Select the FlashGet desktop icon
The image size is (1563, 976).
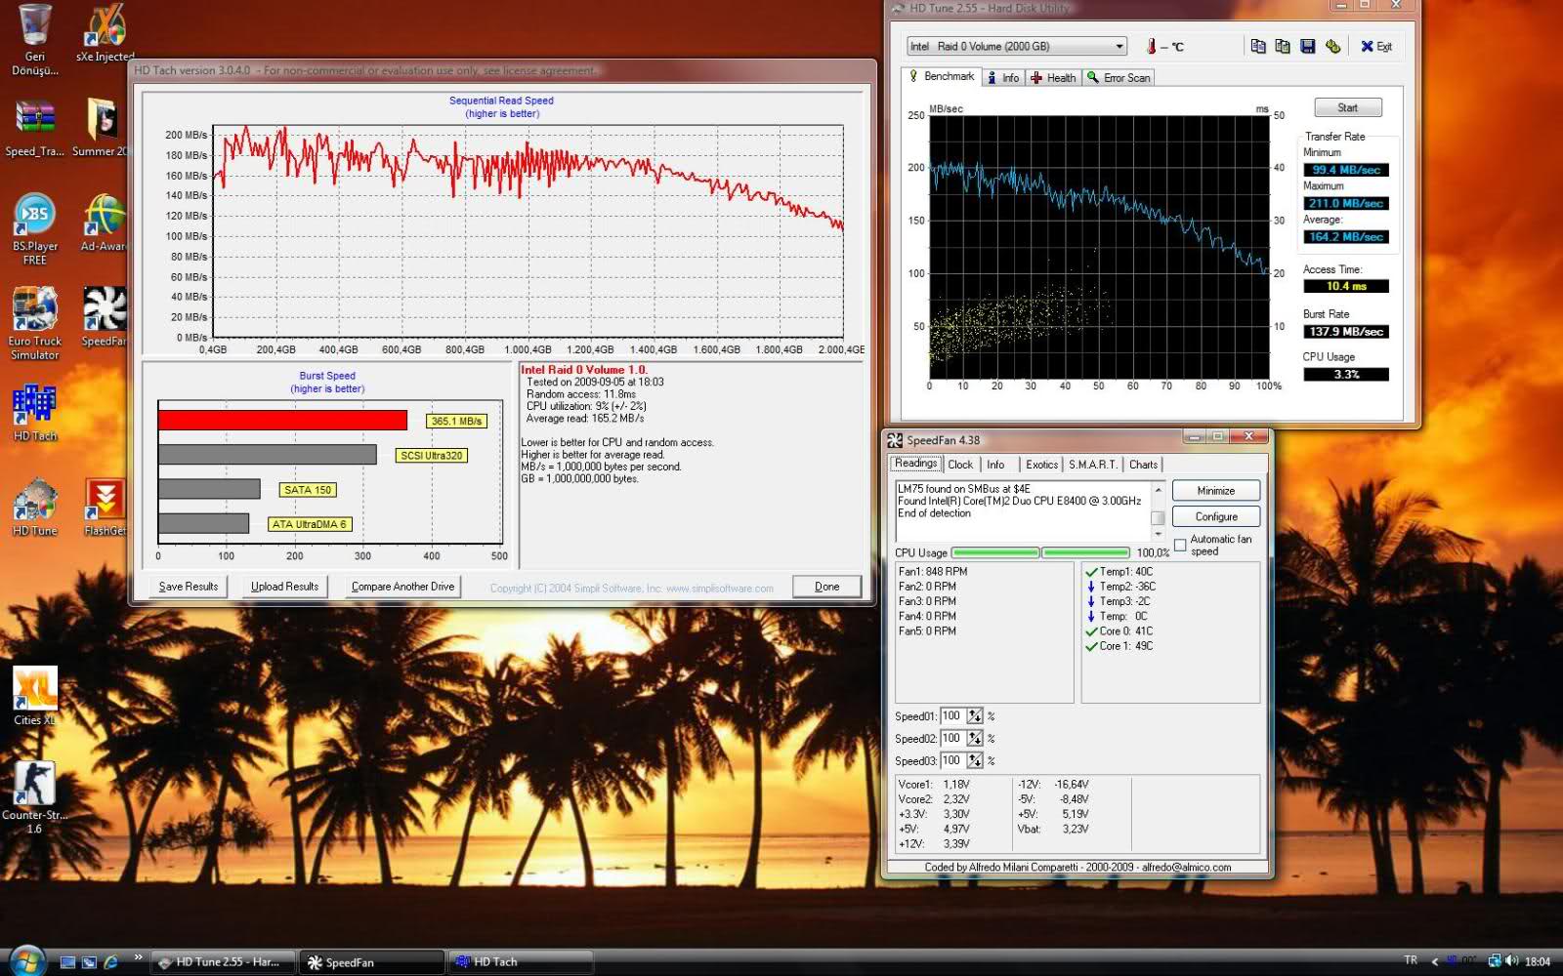tap(105, 507)
